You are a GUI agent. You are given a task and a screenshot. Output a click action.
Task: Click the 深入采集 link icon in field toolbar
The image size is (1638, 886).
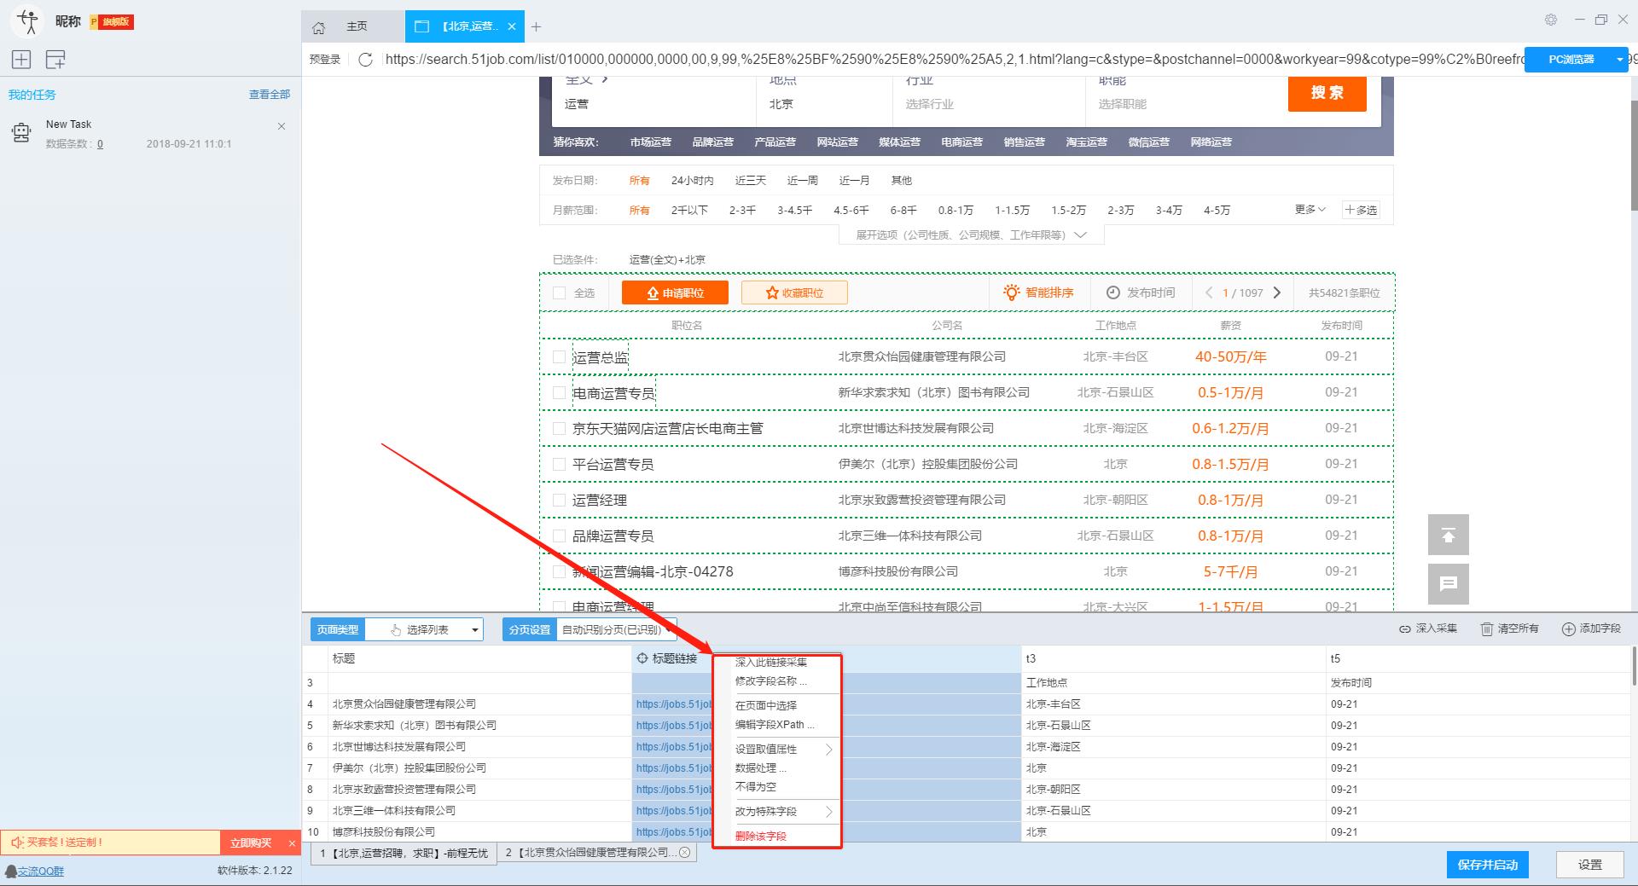[1405, 628]
